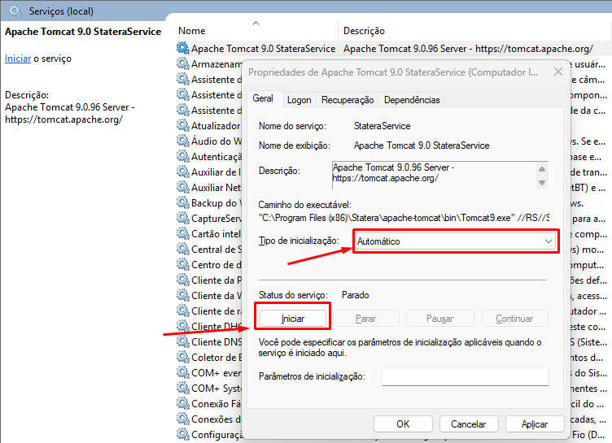Click gear icon of Apache Tomcat 9.0 StateraService row
Screen dimensions: 612x443
[182, 48]
